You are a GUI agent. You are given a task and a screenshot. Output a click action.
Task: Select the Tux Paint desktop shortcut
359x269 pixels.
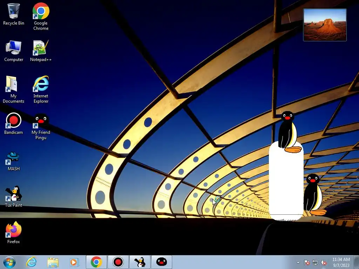(x=14, y=196)
